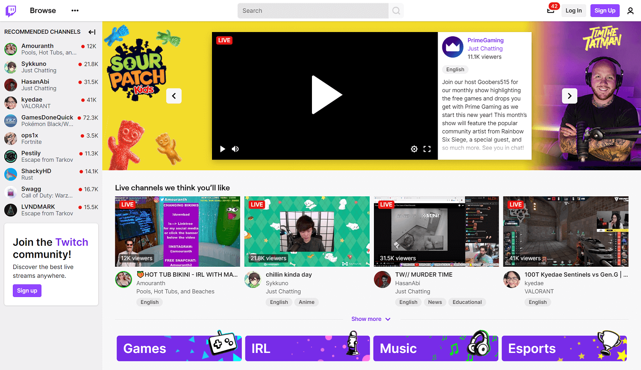
Task: Open Swagg avatar in sidebar
Action: (x=11, y=192)
